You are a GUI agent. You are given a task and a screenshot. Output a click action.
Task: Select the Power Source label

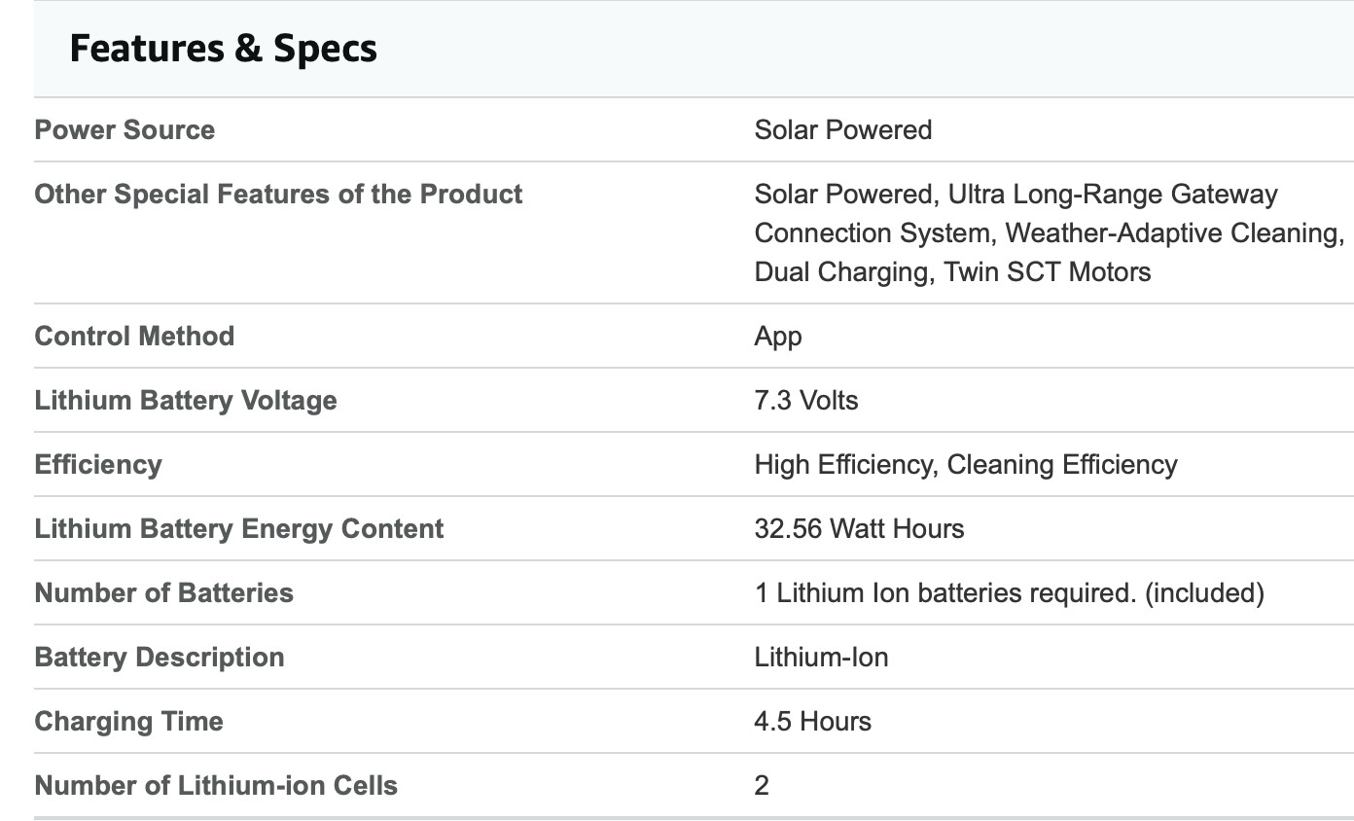[x=125, y=129]
